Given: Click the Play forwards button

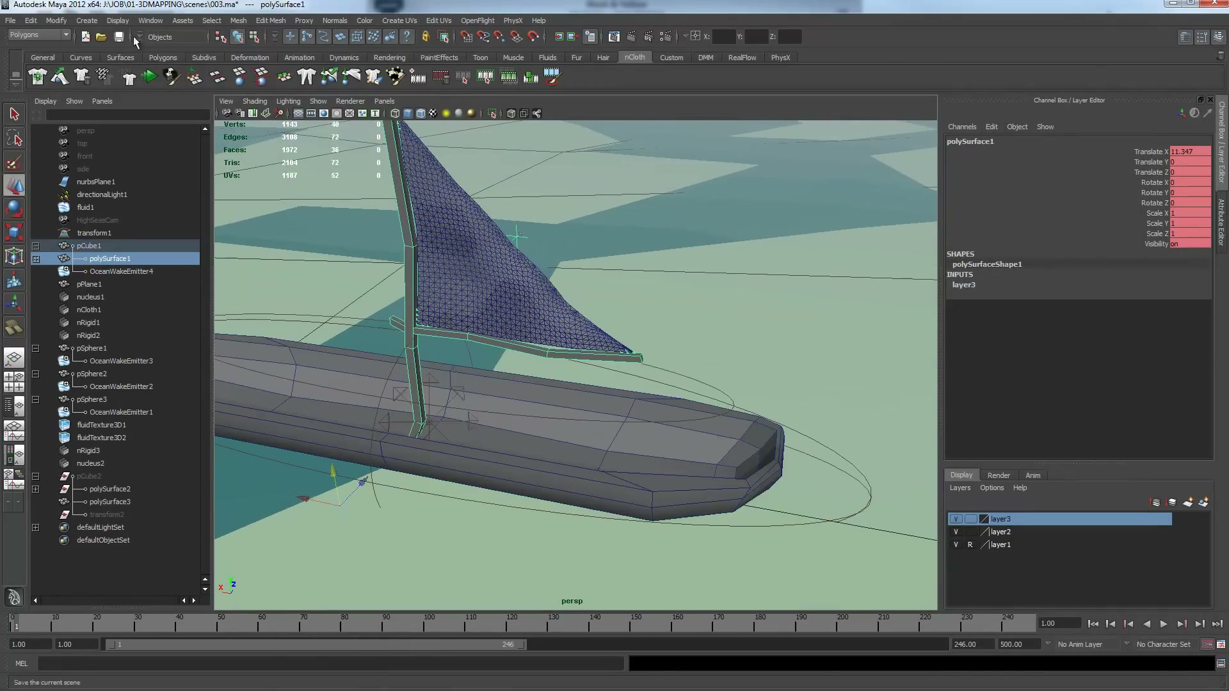Looking at the screenshot, I should (x=1164, y=624).
